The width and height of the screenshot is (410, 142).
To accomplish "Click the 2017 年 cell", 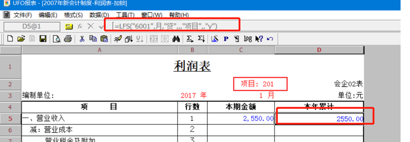I will click(x=194, y=95).
